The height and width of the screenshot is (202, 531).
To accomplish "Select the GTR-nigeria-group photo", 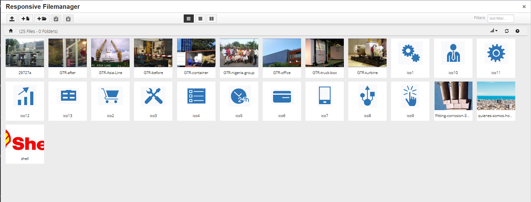I will click(x=239, y=53).
